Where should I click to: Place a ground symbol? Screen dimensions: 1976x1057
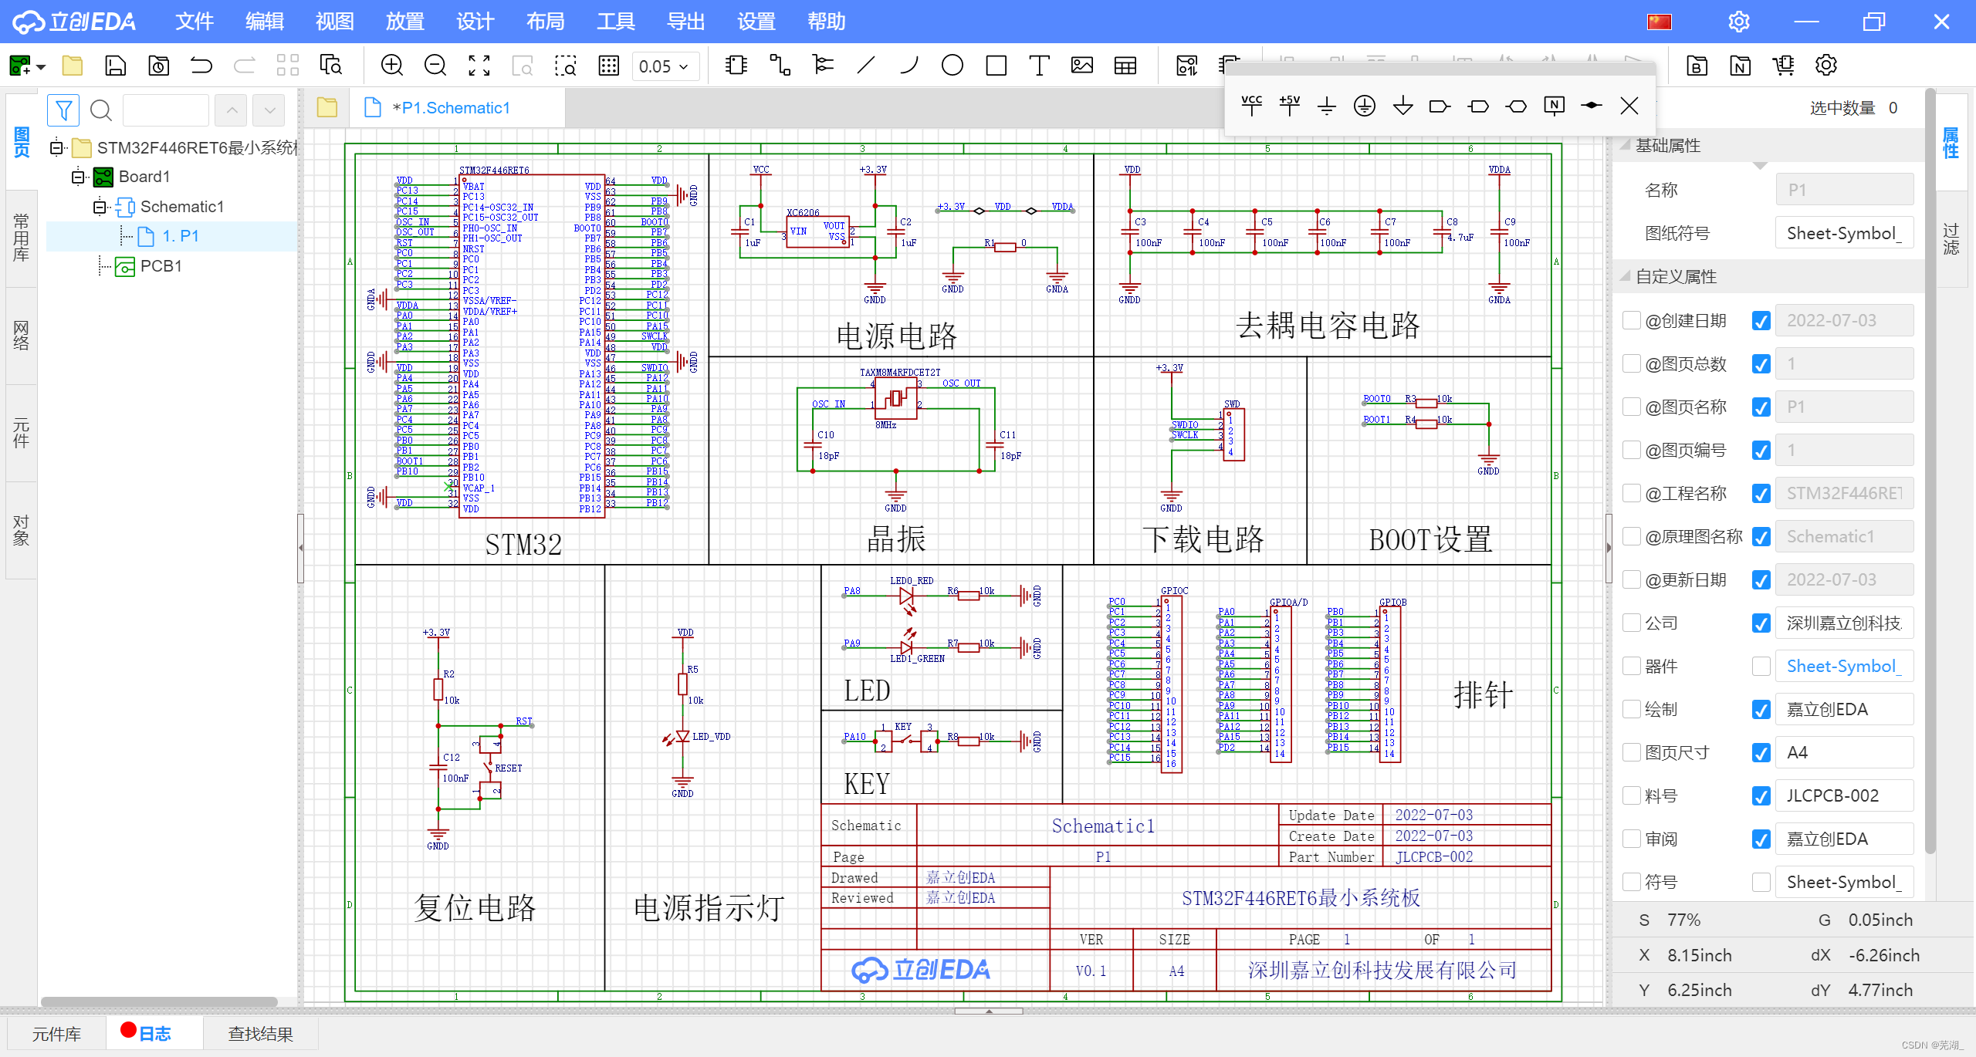[x=1327, y=106]
